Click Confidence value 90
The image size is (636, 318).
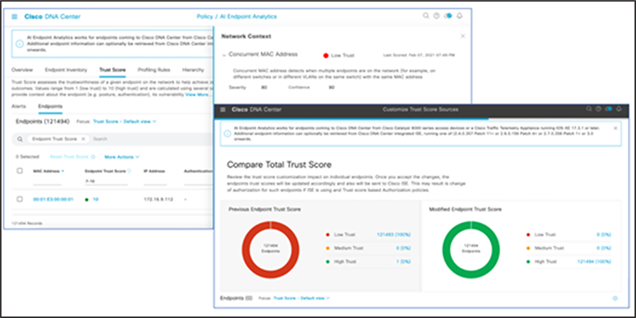(x=331, y=88)
